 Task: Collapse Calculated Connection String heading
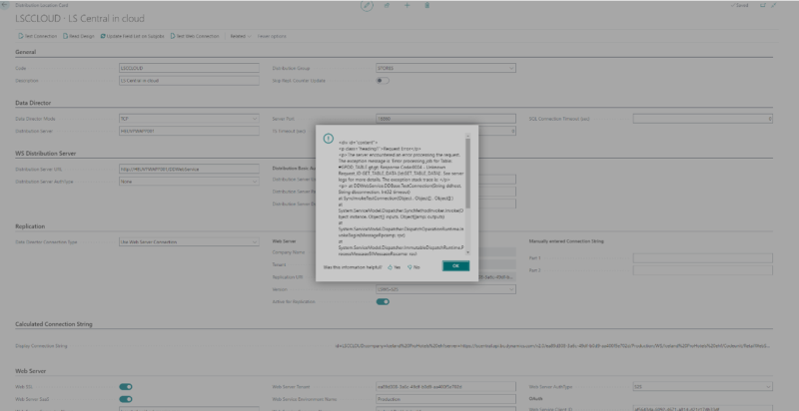tap(54, 324)
